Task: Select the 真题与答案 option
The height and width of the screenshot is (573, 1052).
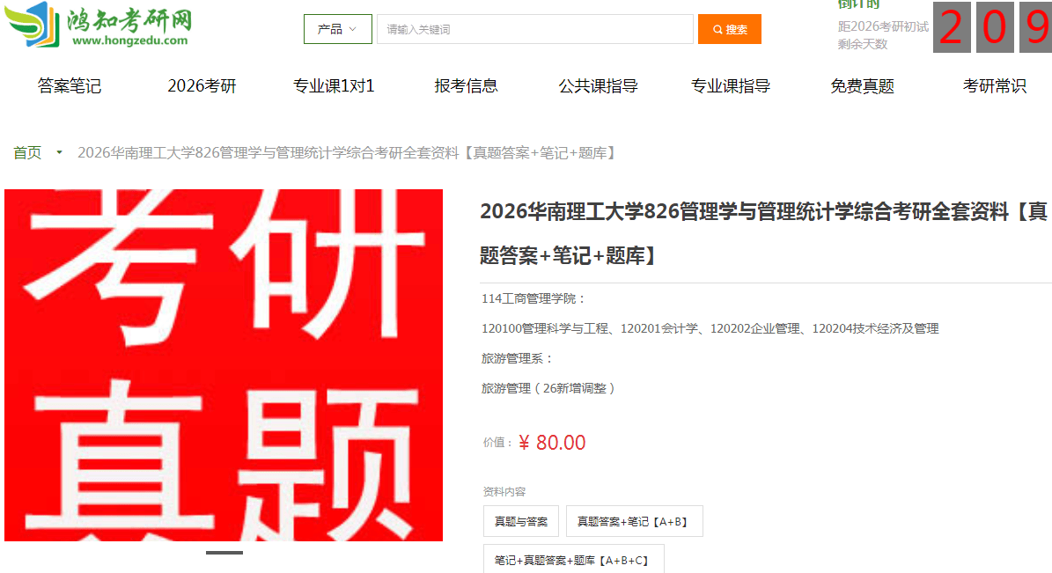Action: (520, 521)
